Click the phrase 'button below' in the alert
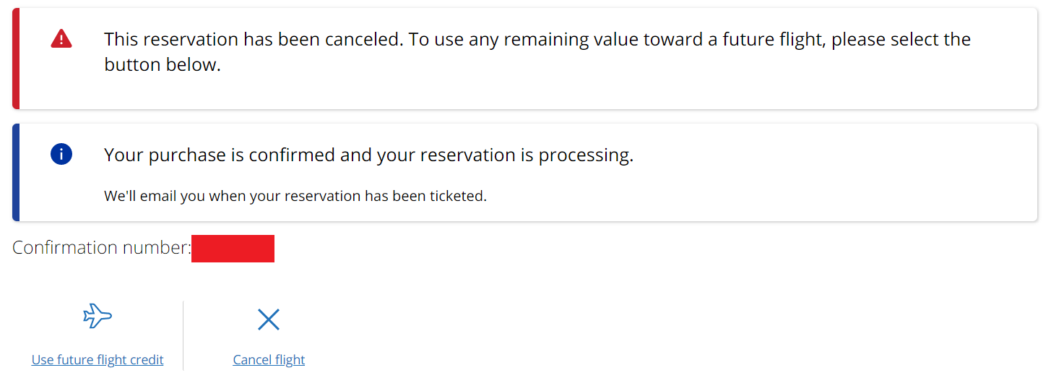 click(x=160, y=64)
